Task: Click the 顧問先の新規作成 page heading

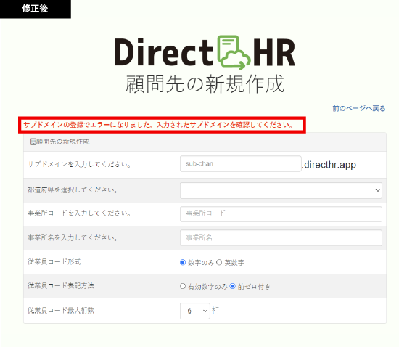Action: [x=205, y=83]
